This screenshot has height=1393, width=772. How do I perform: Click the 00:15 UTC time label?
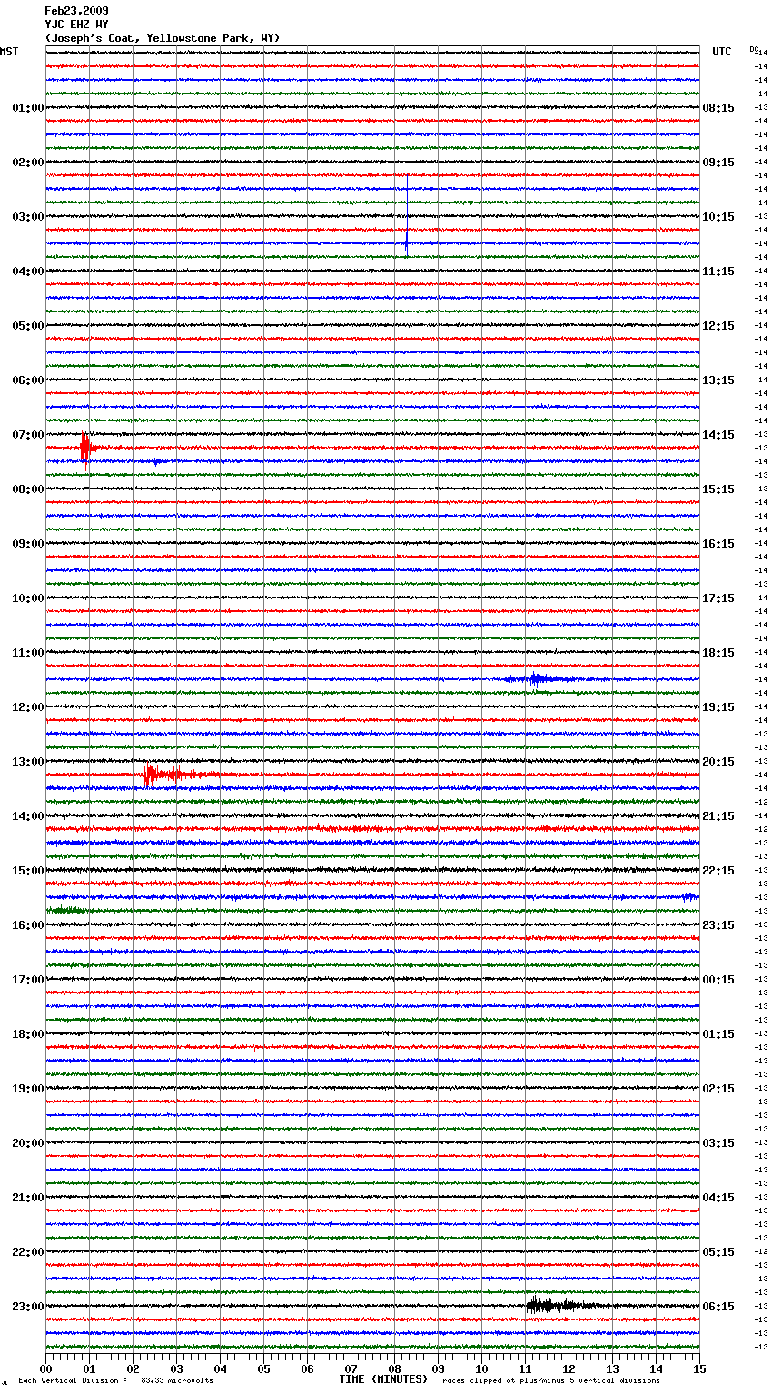(718, 980)
